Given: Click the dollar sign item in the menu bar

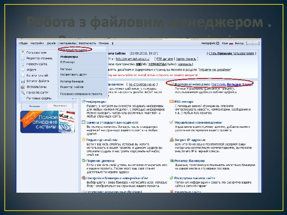Looking at the screenshot, I should pyautogui.click(x=112, y=43).
